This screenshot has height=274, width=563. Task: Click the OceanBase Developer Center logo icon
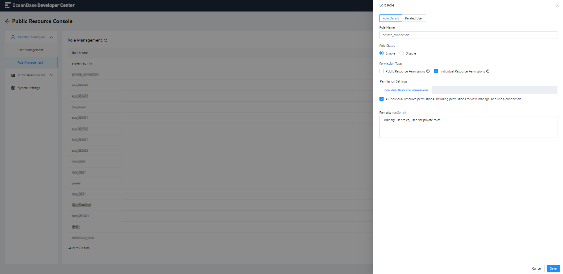[x=7, y=5]
